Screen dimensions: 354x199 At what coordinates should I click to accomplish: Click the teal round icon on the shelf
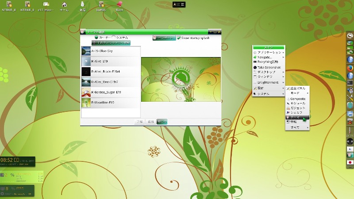click(350, 105)
